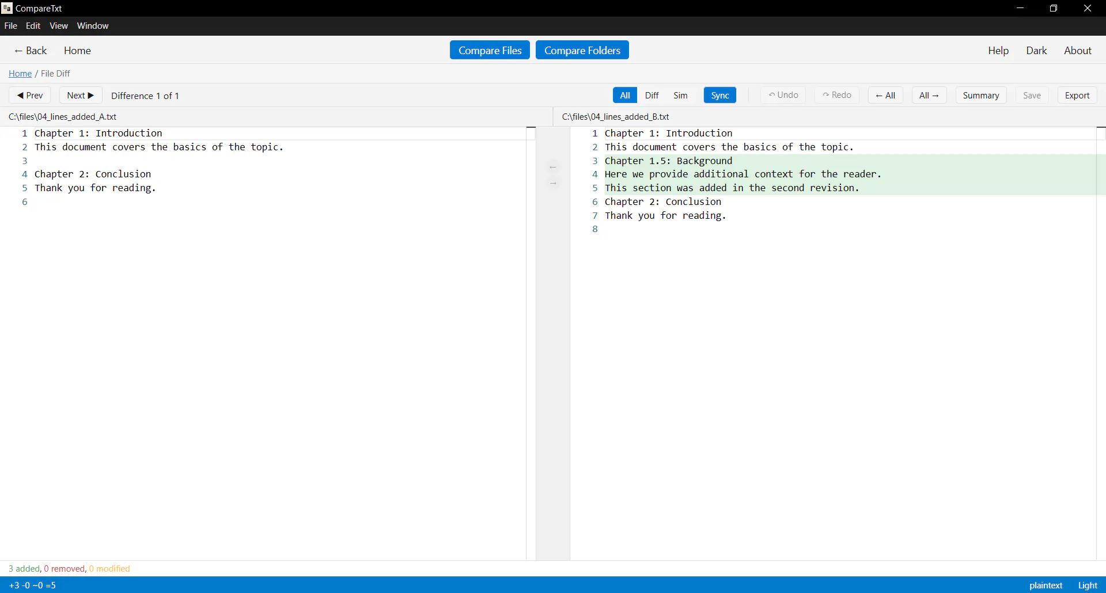Click the right pane vertical scrollbar
This screenshot has height=593, width=1106.
pos(1101,343)
